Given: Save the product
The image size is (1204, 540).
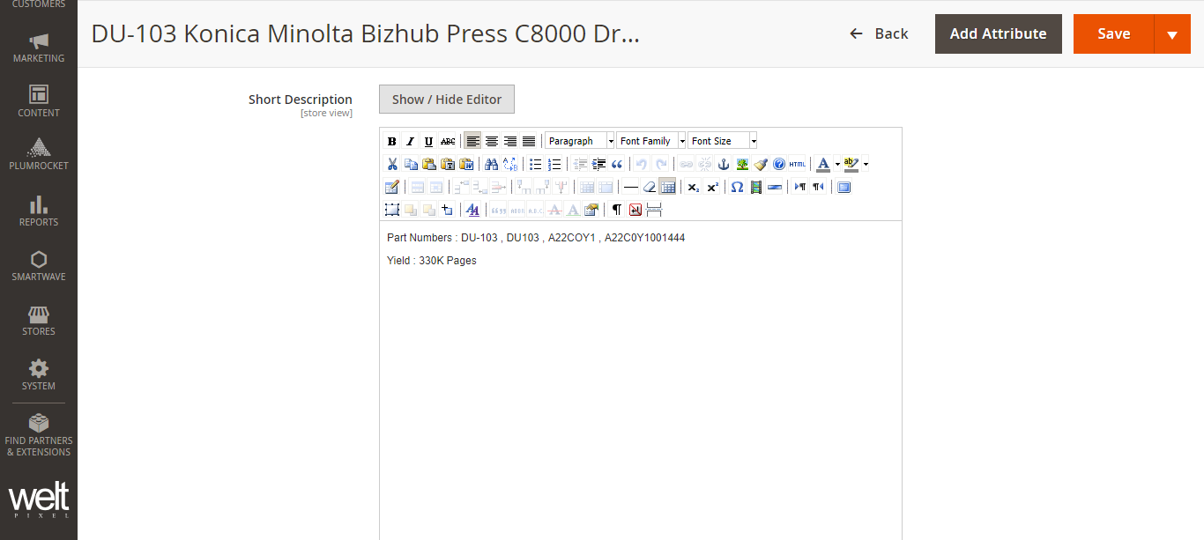Looking at the screenshot, I should point(1114,33).
